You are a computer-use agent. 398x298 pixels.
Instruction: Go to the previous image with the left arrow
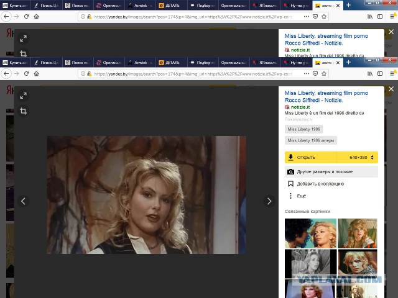(23, 201)
